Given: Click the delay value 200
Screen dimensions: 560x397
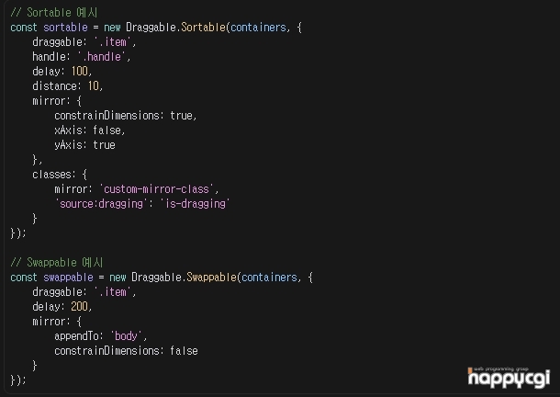Looking at the screenshot, I should [x=81, y=307].
